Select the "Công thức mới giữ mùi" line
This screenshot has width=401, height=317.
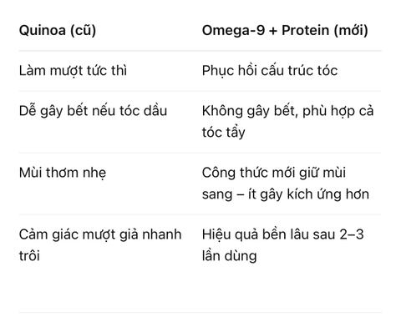point(274,173)
